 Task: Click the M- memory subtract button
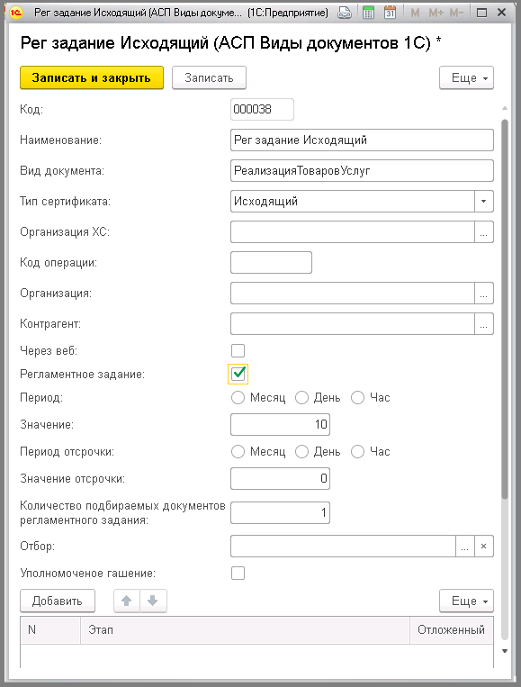point(456,13)
